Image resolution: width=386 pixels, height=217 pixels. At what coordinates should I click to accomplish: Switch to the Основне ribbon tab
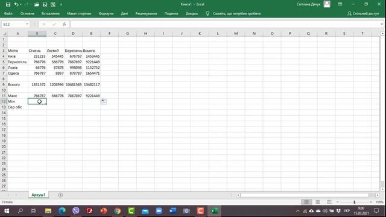tap(27, 13)
